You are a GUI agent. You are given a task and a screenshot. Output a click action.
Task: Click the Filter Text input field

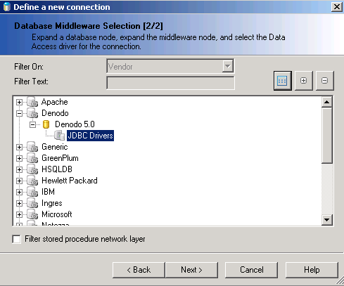[x=170, y=83]
